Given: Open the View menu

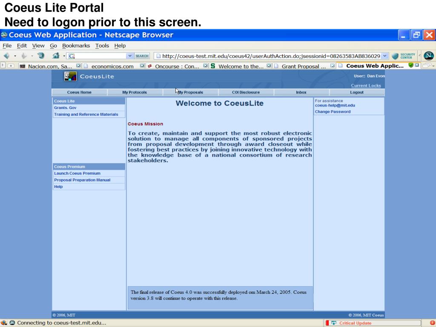Looking at the screenshot, I should 38,46.
